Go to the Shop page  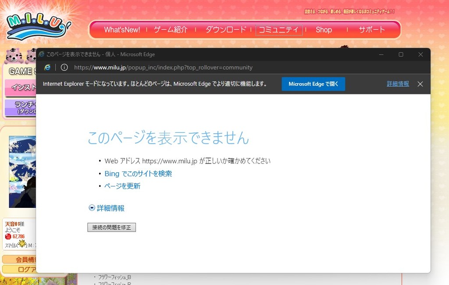click(x=324, y=30)
